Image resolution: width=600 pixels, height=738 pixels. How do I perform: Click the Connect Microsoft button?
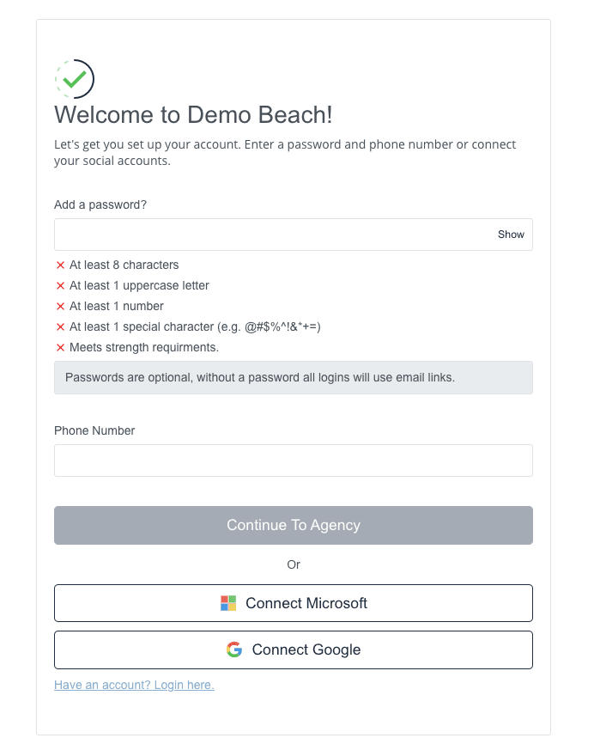tap(294, 603)
